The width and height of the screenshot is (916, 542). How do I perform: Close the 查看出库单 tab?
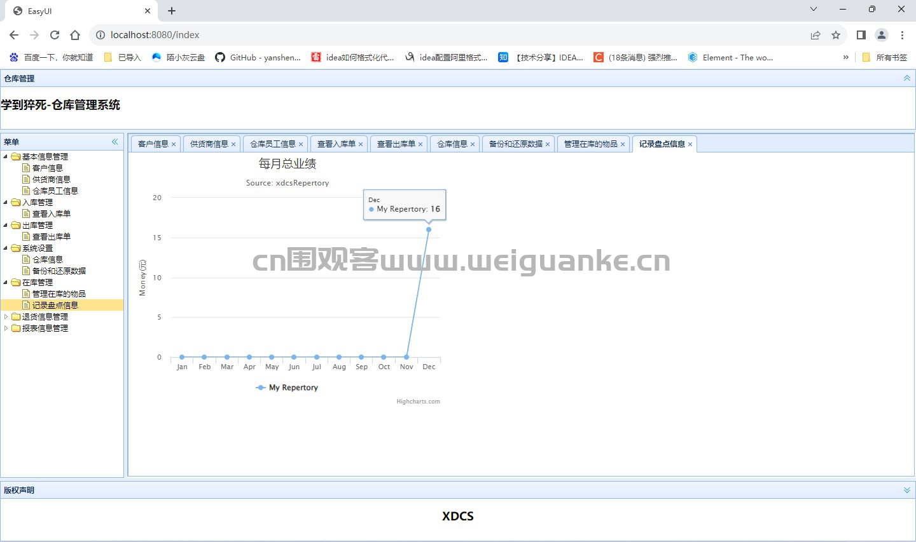(x=420, y=144)
